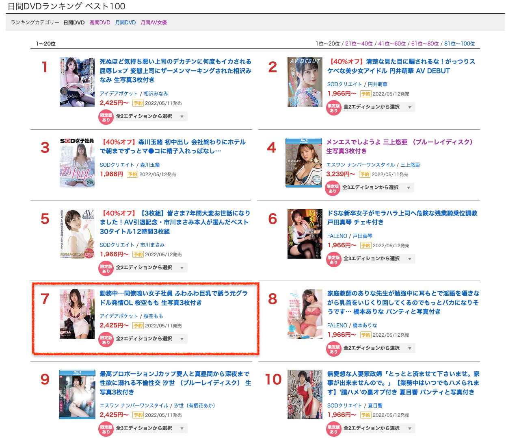Click the 限定版あり badge on rank 10
This screenshot has width=506, height=438.
click(334, 429)
